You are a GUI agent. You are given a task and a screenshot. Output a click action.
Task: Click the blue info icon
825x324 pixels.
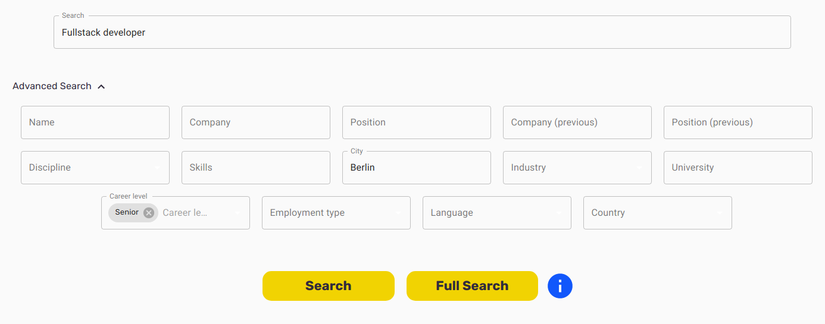[560, 286]
